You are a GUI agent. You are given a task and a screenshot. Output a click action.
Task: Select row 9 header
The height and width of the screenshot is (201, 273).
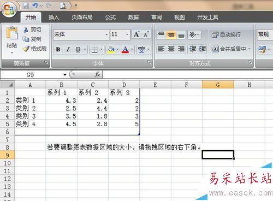click(x=7, y=155)
